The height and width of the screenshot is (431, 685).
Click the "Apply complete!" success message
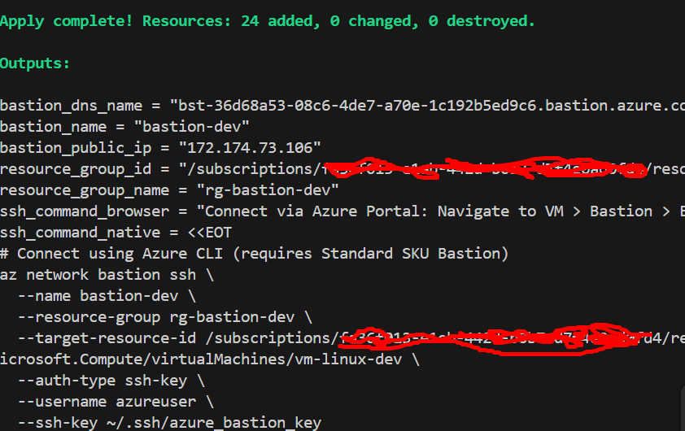tap(67, 21)
